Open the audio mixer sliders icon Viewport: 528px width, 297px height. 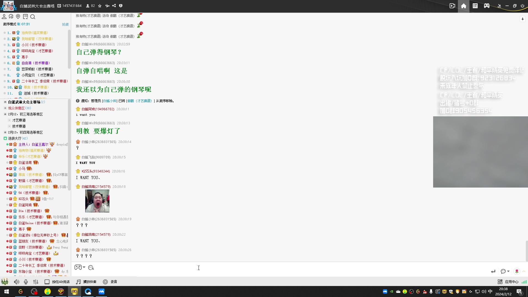(36, 282)
